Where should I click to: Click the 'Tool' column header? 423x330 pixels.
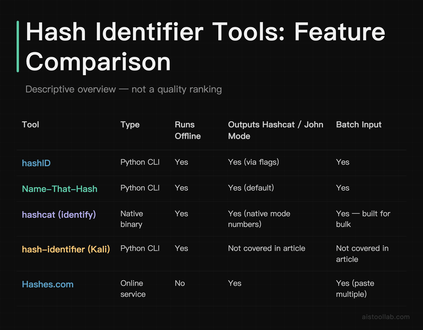(31, 124)
